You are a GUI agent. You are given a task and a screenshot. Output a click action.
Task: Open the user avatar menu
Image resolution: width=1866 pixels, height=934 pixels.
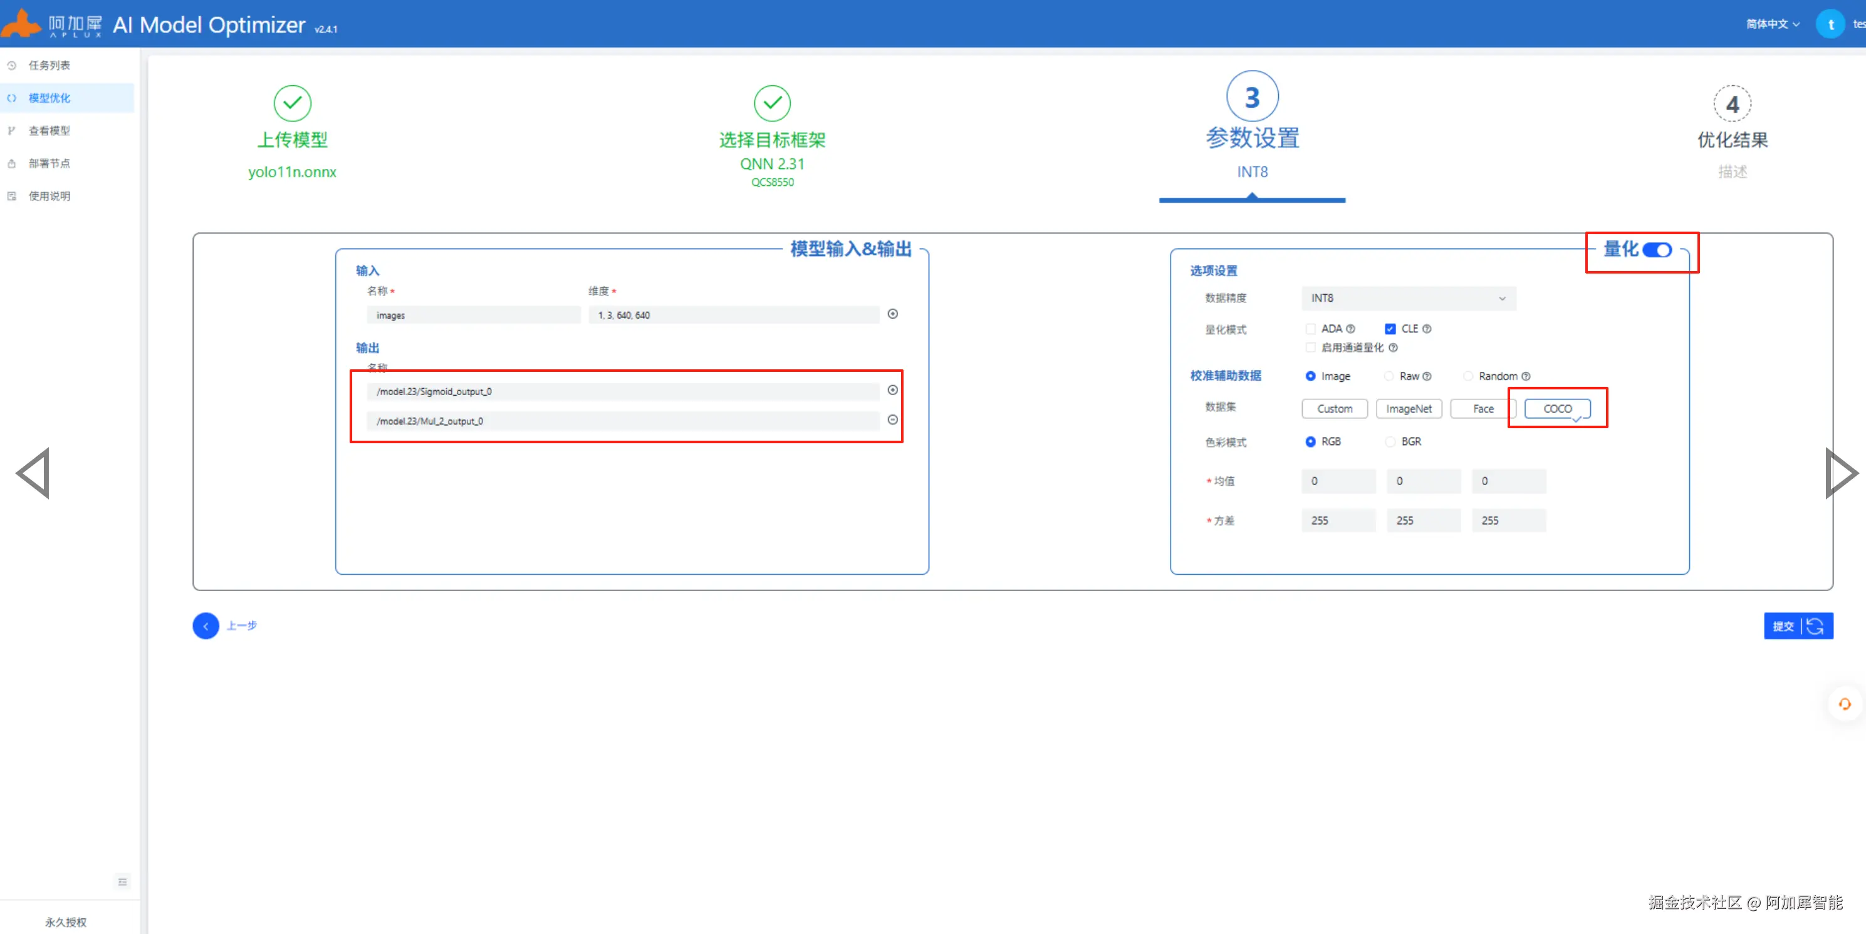point(1830,24)
